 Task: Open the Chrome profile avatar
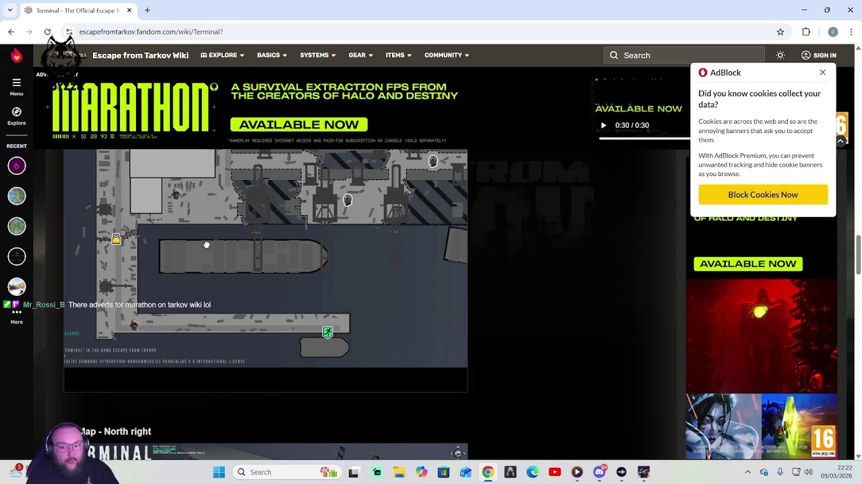pos(833,32)
